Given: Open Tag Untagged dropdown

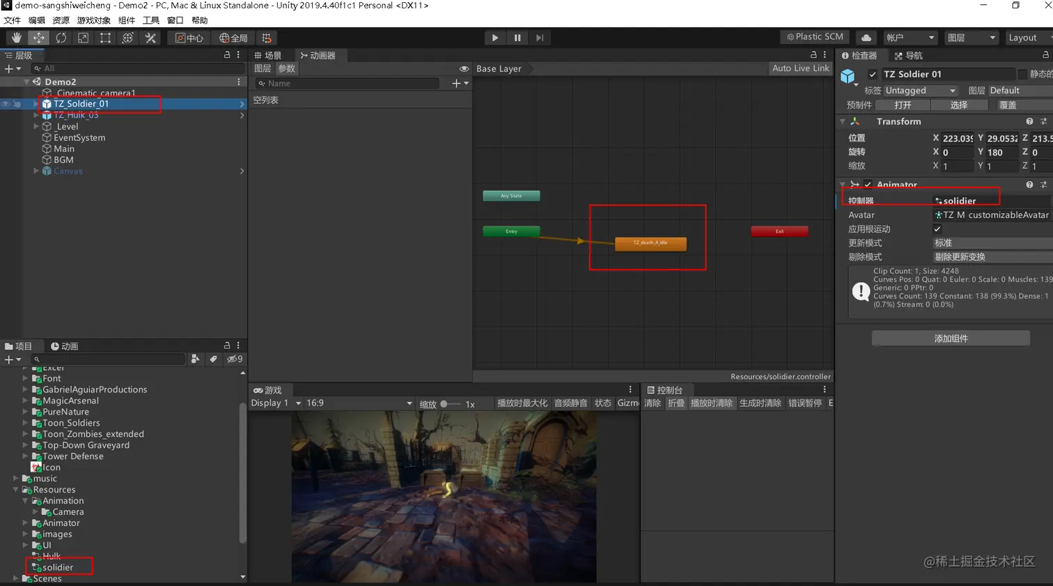Looking at the screenshot, I should pos(921,91).
